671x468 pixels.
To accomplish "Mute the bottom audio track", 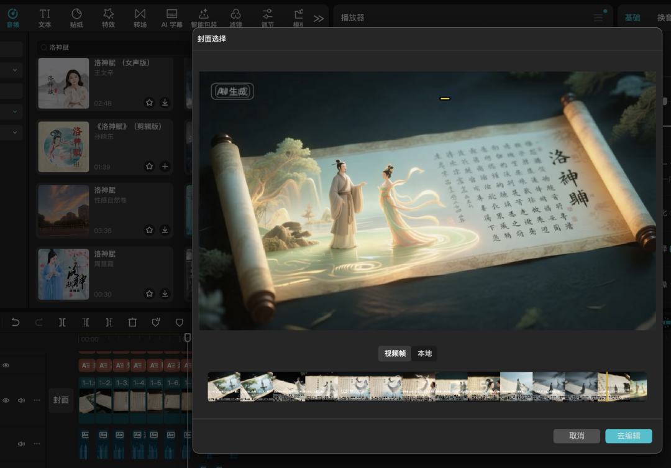I will pos(21,444).
